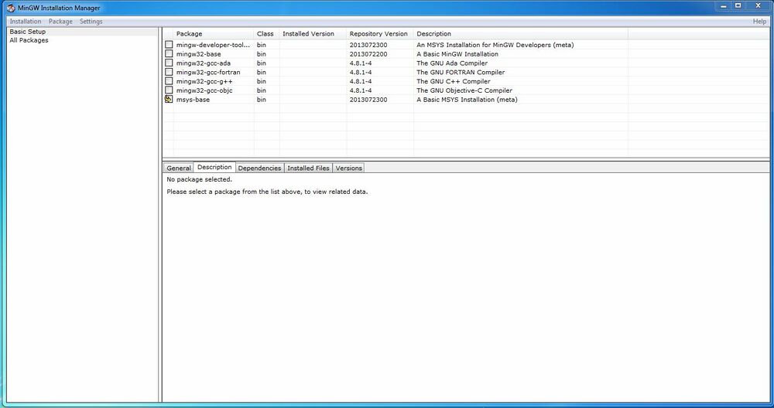Image resolution: width=774 pixels, height=408 pixels.
Task: Open the Installation menu
Action: (26, 21)
